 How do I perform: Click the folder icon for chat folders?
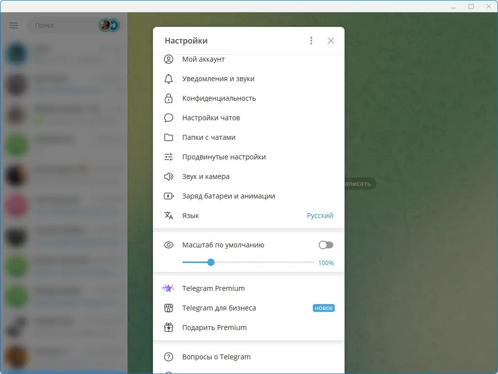point(169,137)
